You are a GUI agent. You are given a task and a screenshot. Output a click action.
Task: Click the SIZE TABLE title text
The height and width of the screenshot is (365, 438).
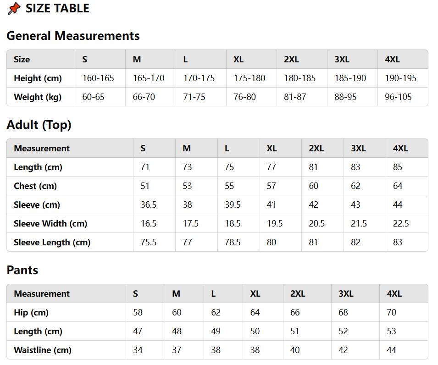tap(57, 8)
